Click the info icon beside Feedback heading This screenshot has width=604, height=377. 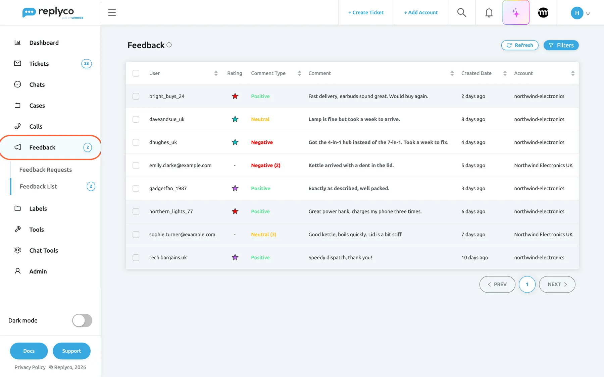tap(169, 45)
